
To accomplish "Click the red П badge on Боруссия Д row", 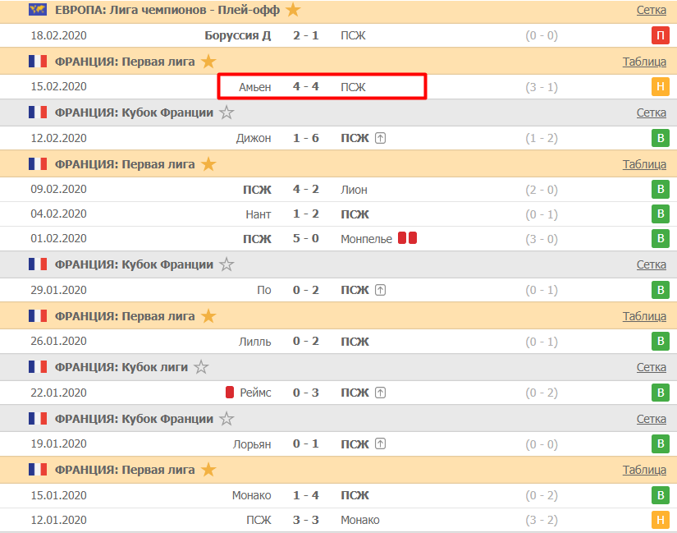I will click(x=660, y=35).
